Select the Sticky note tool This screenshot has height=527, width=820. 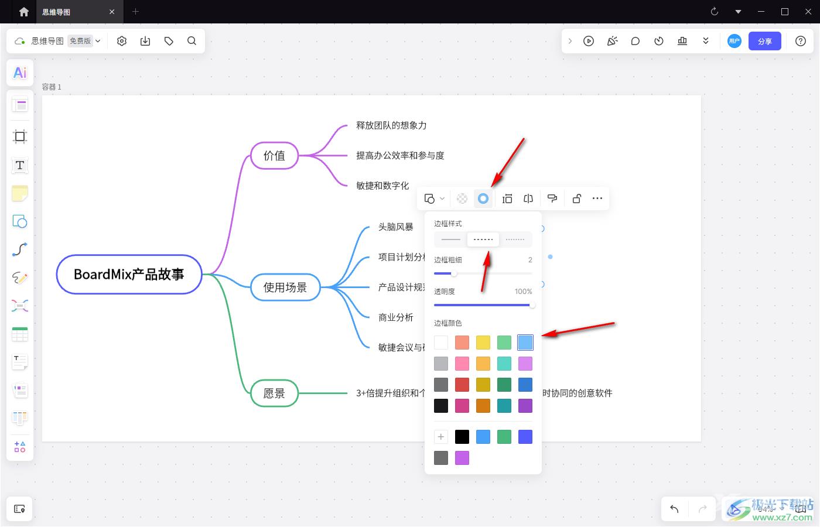[x=20, y=193]
